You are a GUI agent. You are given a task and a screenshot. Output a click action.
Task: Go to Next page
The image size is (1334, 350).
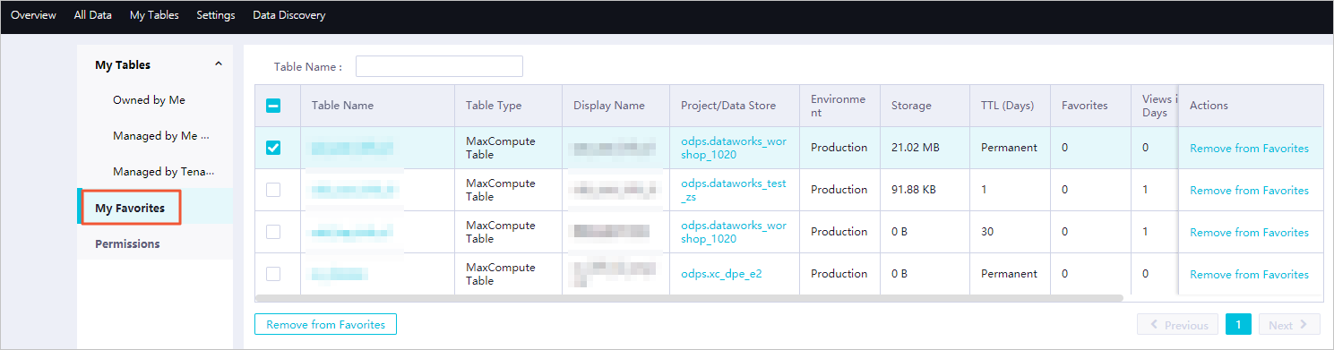[x=1289, y=325]
